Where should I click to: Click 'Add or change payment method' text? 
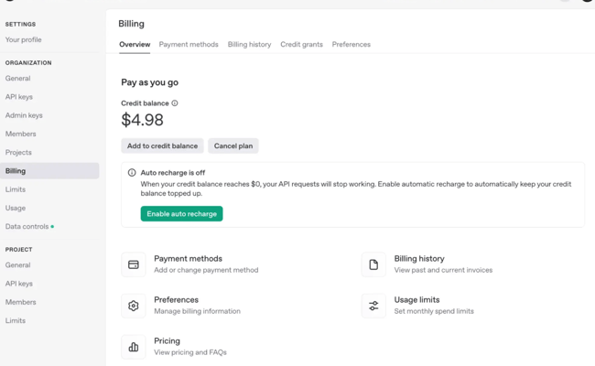click(x=206, y=270)
